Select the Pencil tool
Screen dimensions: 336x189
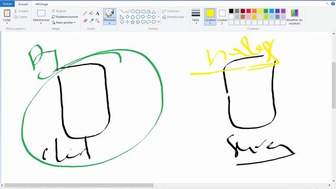point(85,14)
